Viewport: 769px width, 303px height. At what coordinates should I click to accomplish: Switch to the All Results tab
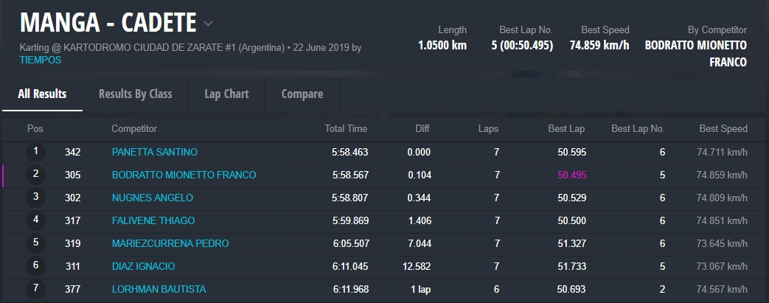pos(42,94)
